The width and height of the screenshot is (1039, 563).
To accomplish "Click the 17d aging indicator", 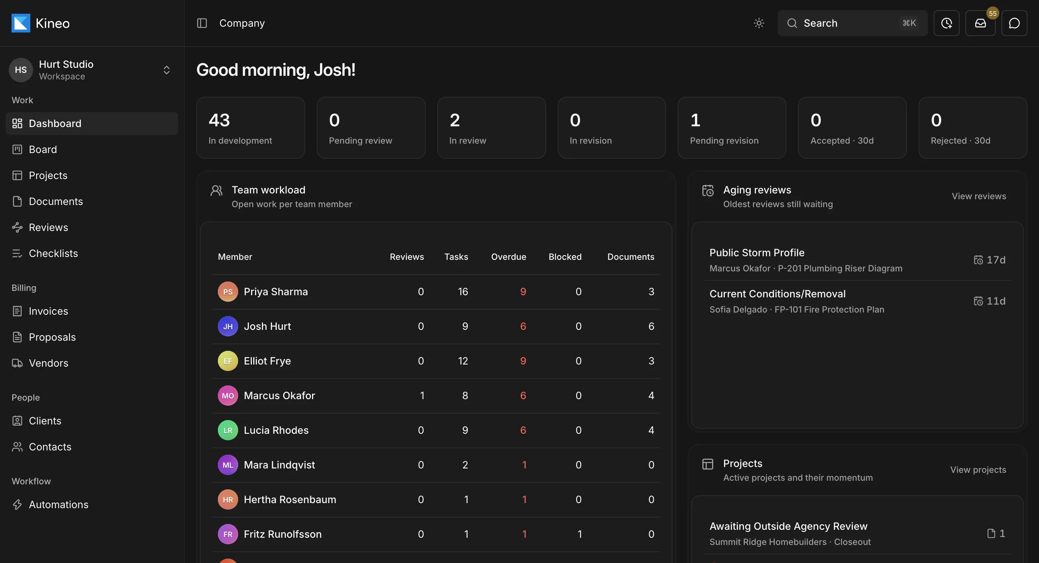I will point(989,260).
